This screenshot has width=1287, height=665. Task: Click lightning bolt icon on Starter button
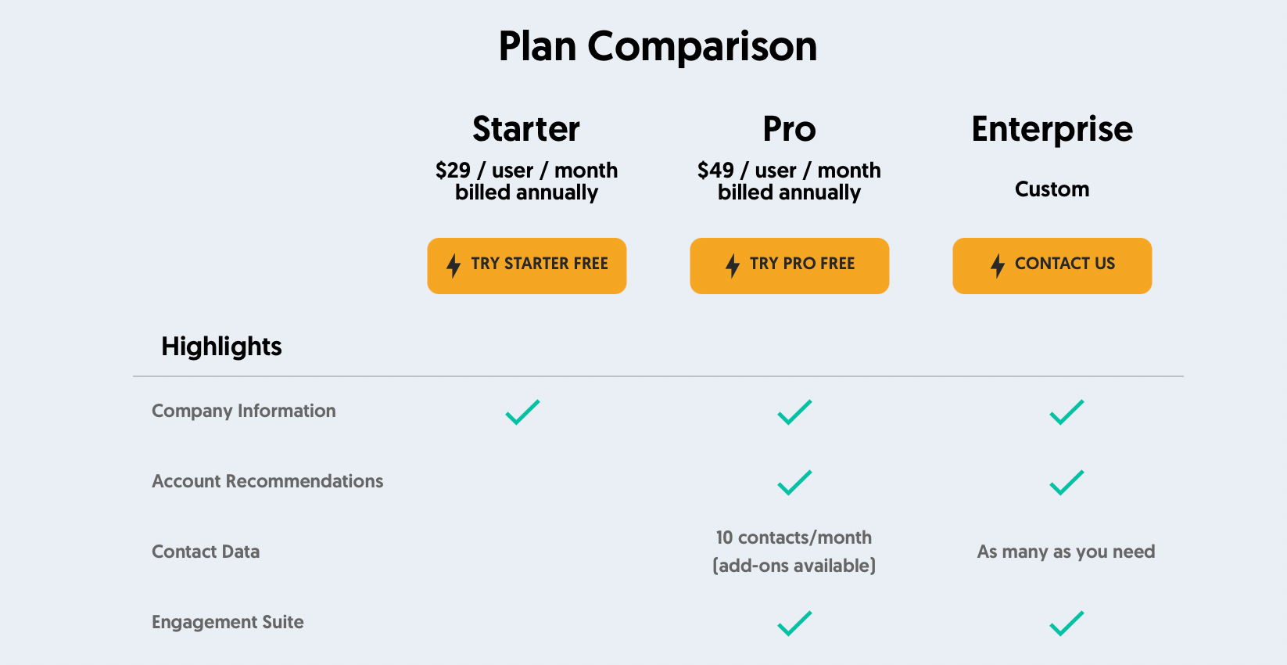453,266
